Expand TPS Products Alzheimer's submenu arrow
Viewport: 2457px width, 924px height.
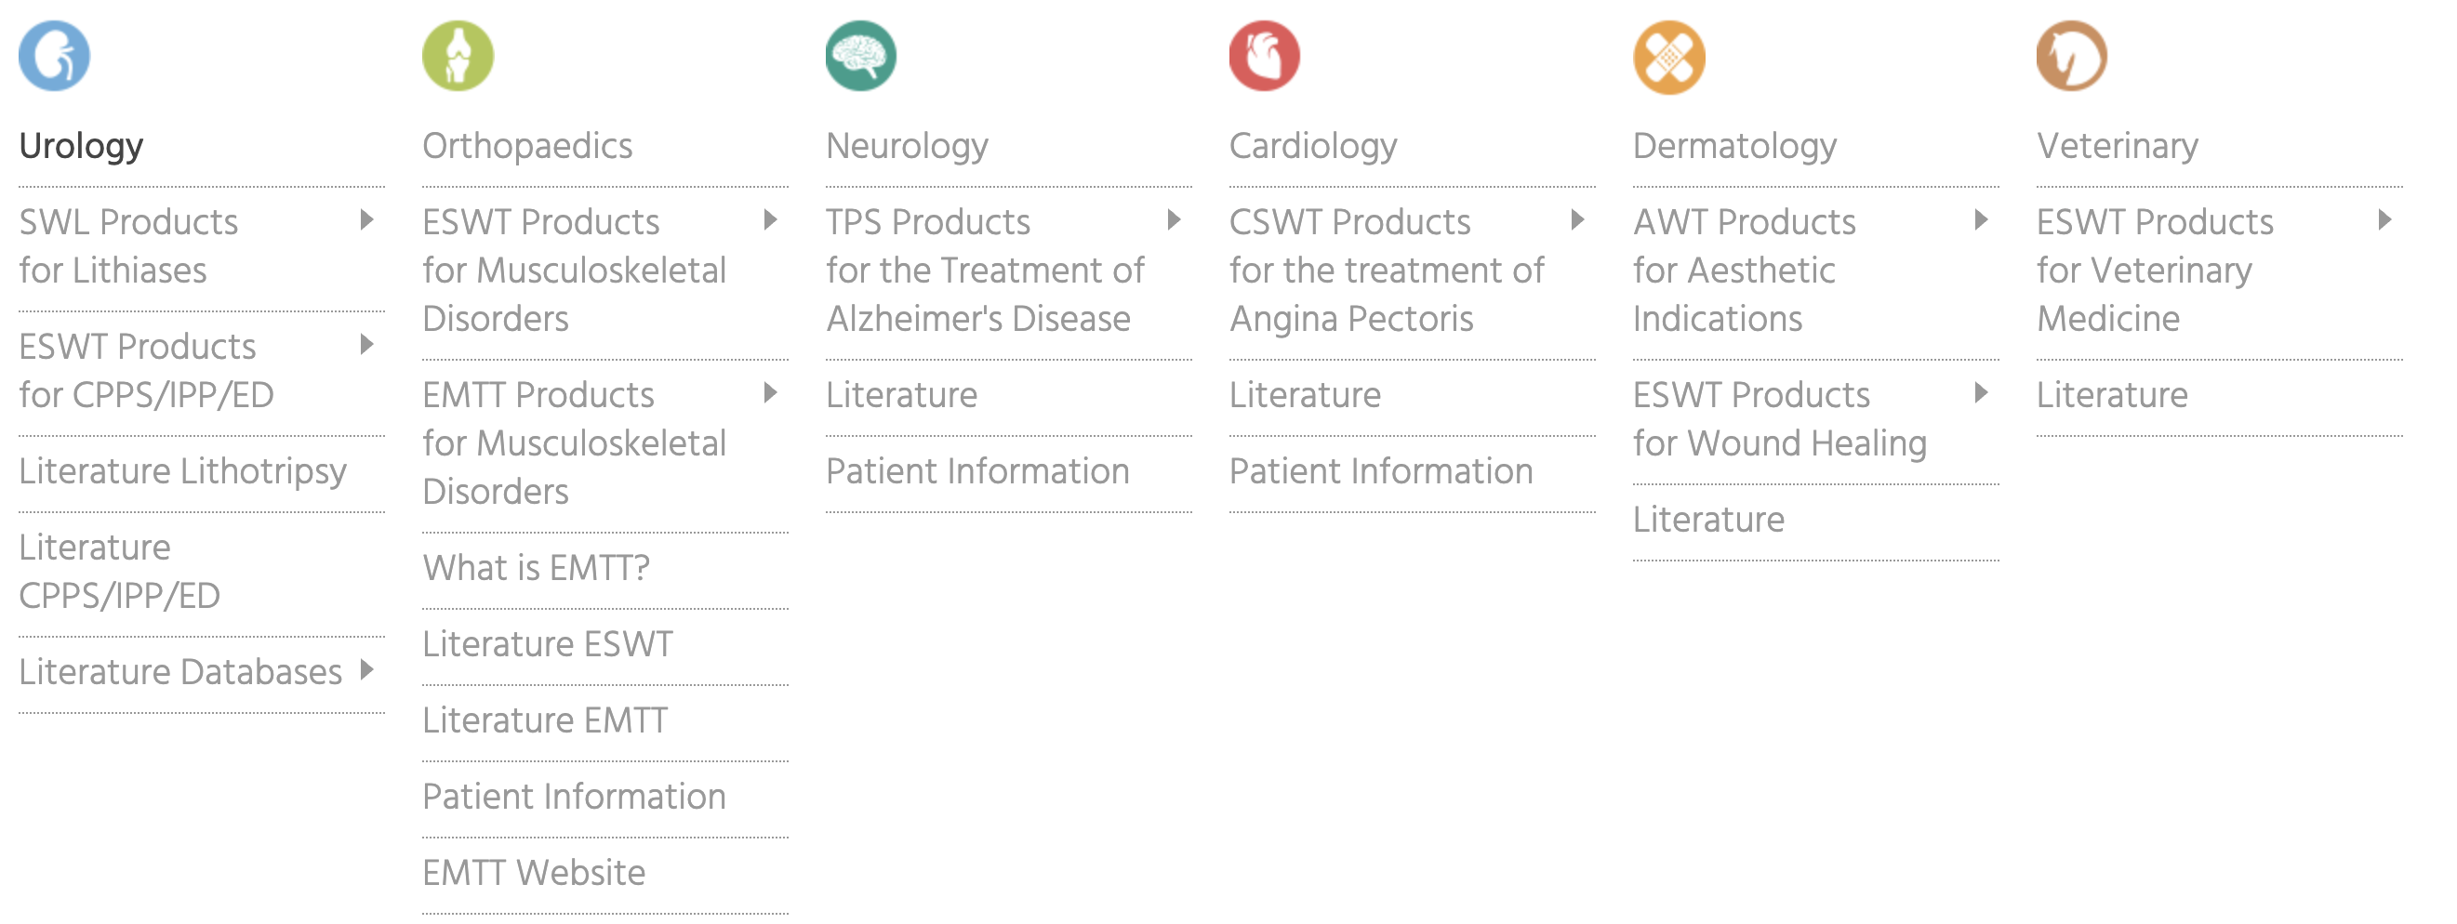click(1175, 220)
